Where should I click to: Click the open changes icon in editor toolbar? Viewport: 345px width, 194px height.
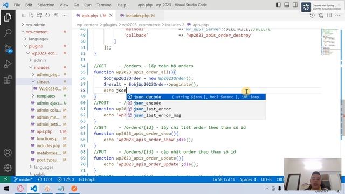click(x=321, y=16)
